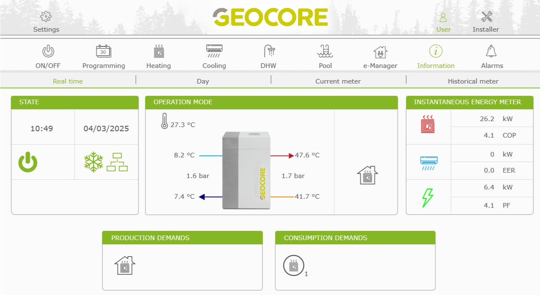Click the 47.6 °C supply temperature
Image resolution: width=540 pixels, height=295 pixels.
coord(307,155)
